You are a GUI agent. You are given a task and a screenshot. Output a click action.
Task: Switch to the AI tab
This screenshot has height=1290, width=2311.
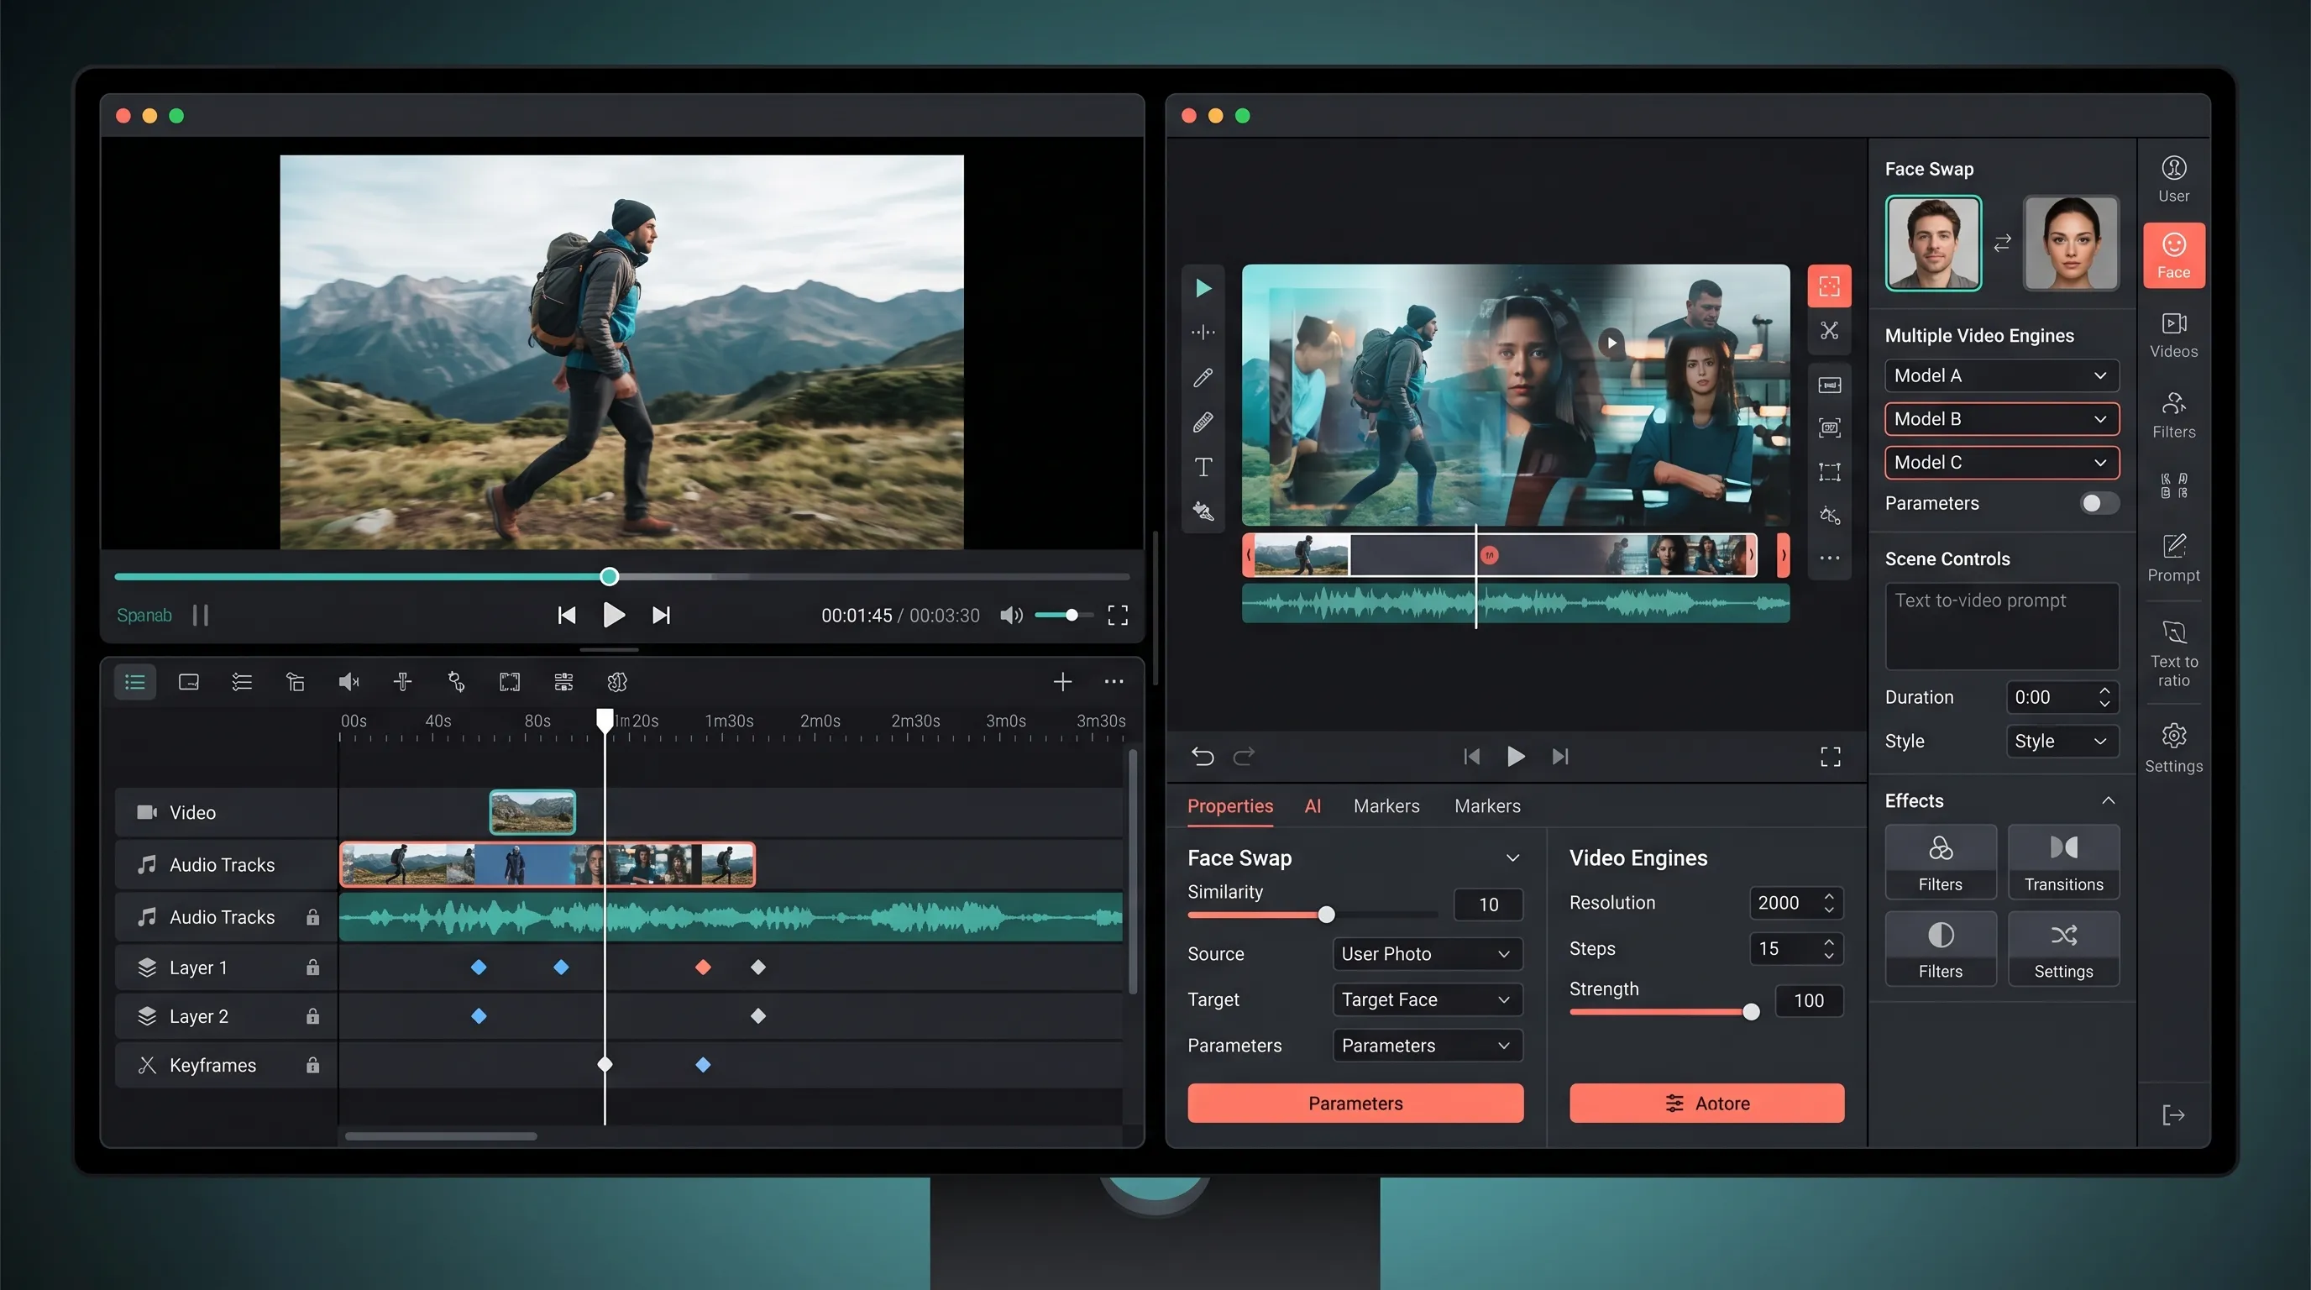[x=1312, y=805]
